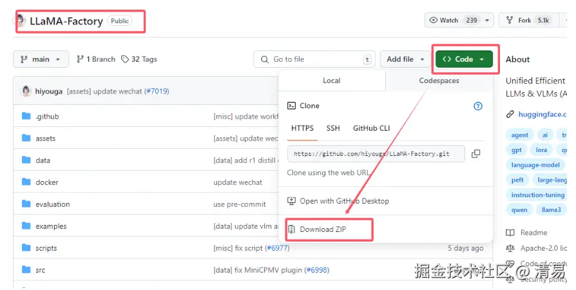Image resolution: width=576 pixels, height=290 pixels.
Task: Open the examples folder
Action: [x=51, y=226]
